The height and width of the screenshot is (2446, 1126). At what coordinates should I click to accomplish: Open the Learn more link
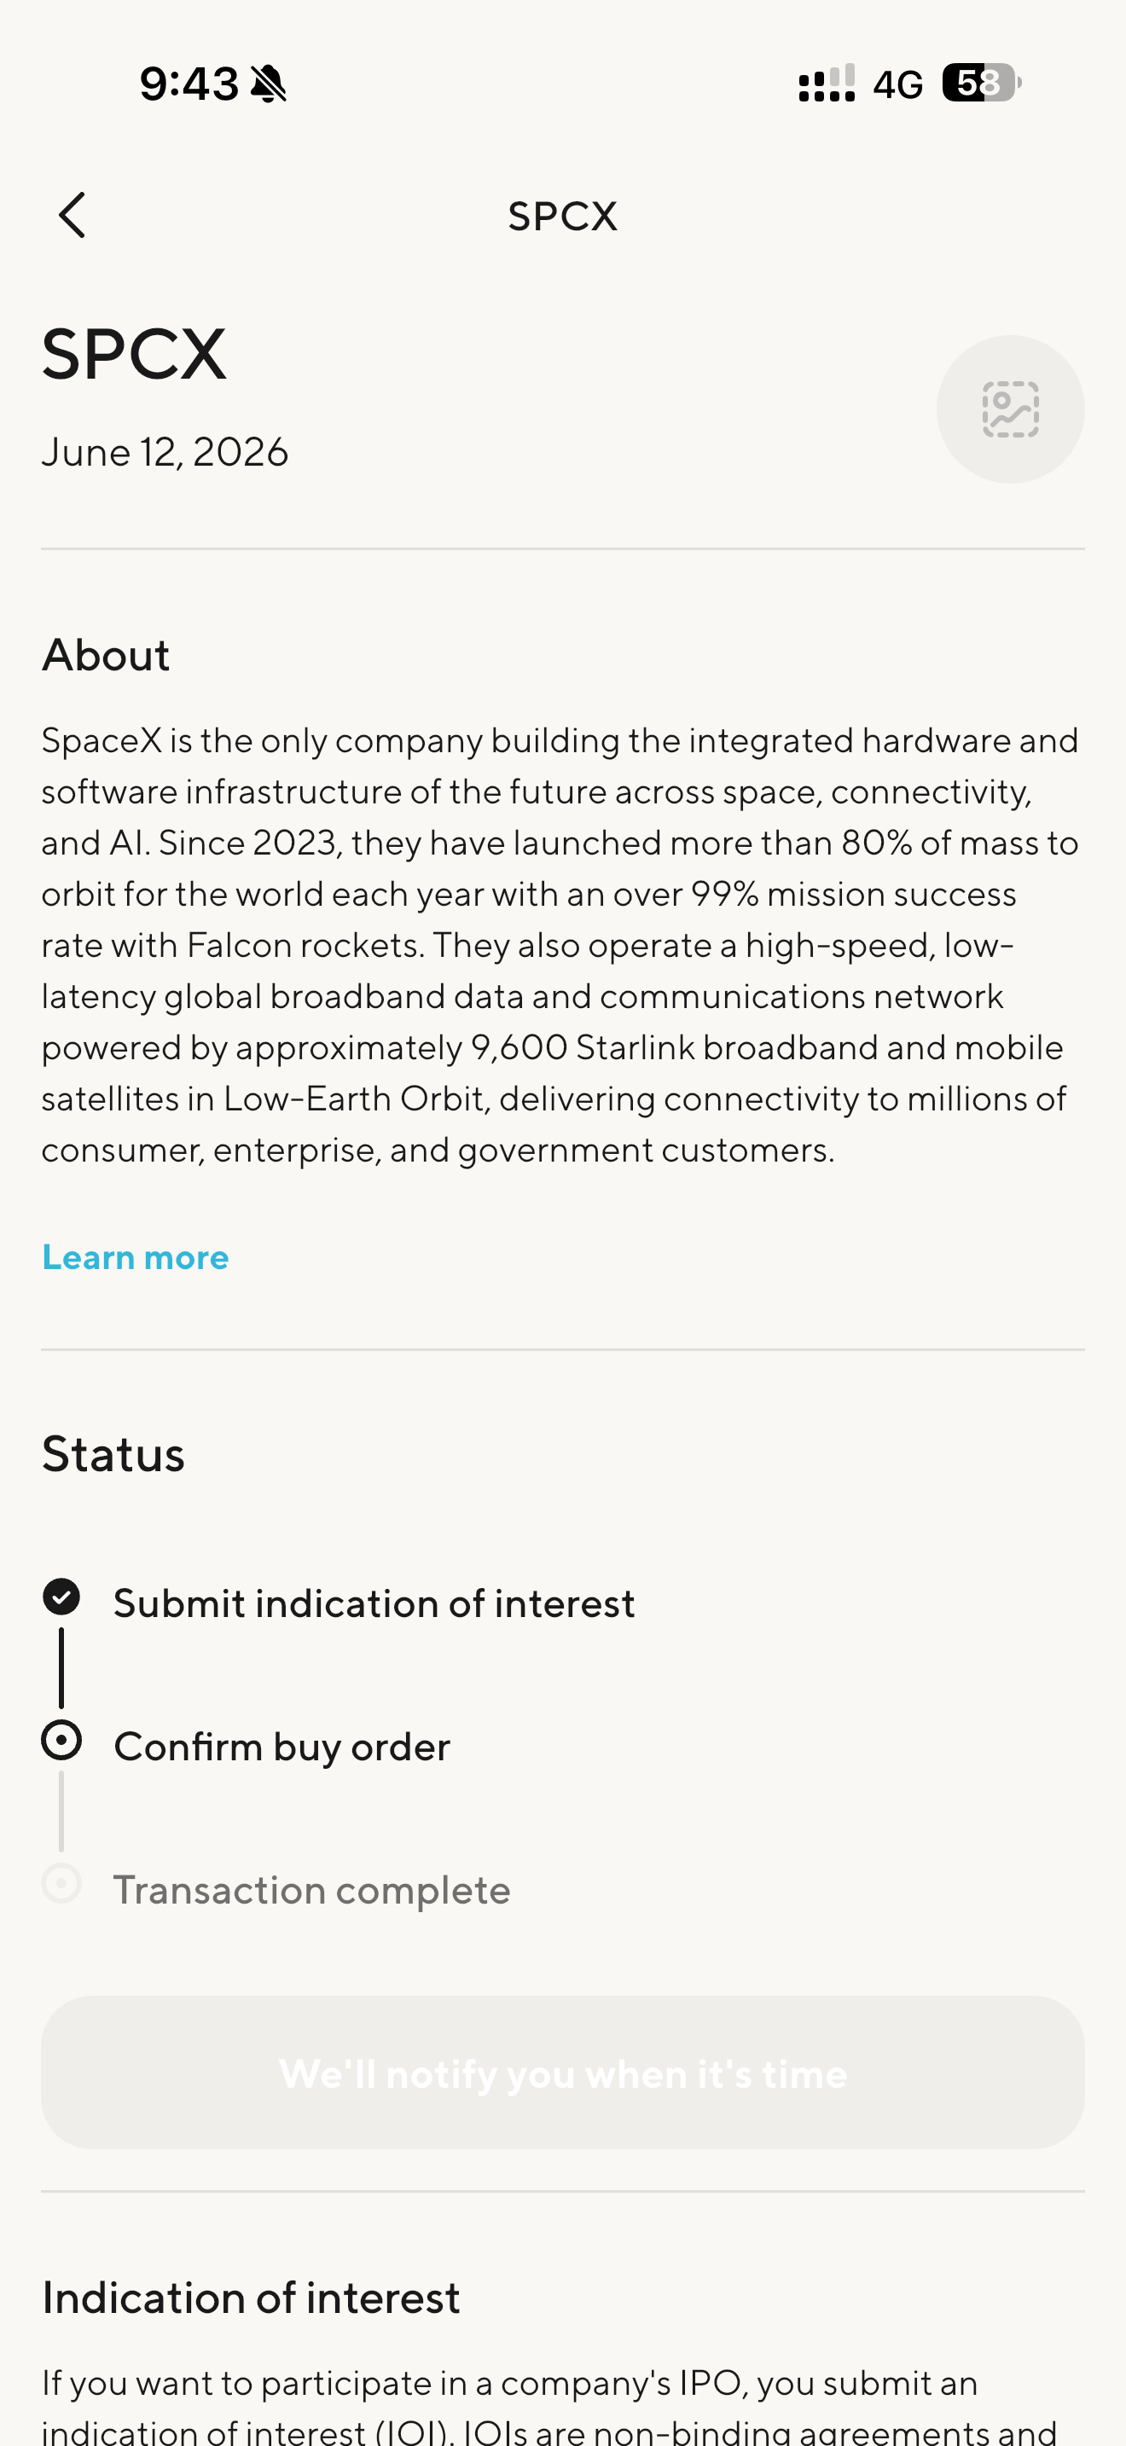pyautogui.click(x=136, y=1257)
